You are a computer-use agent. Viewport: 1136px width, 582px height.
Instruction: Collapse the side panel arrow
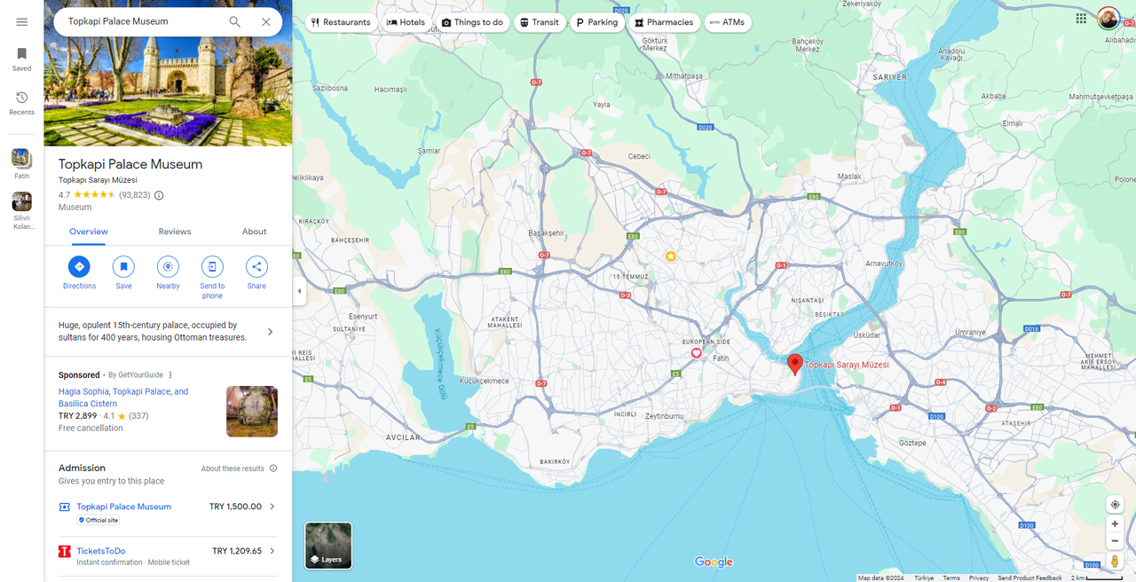299,291
